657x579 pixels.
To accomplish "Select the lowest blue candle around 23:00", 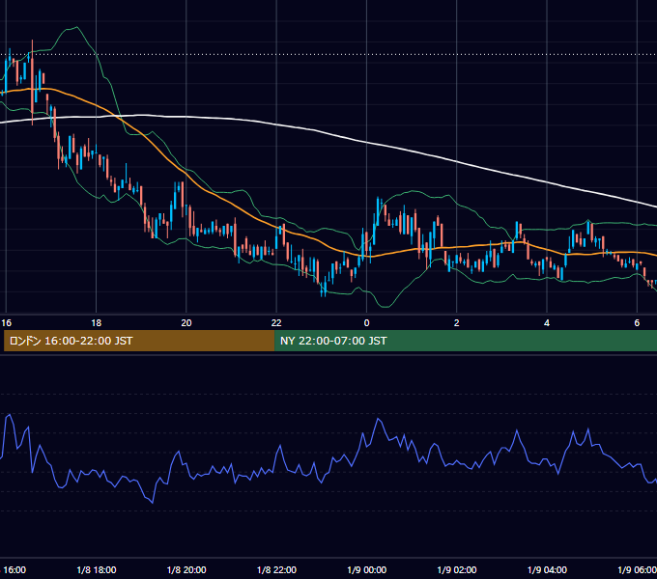I will point(324,288).
